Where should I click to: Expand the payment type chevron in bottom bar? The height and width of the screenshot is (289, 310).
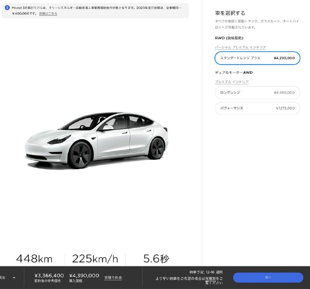click(x=14, y=277)
